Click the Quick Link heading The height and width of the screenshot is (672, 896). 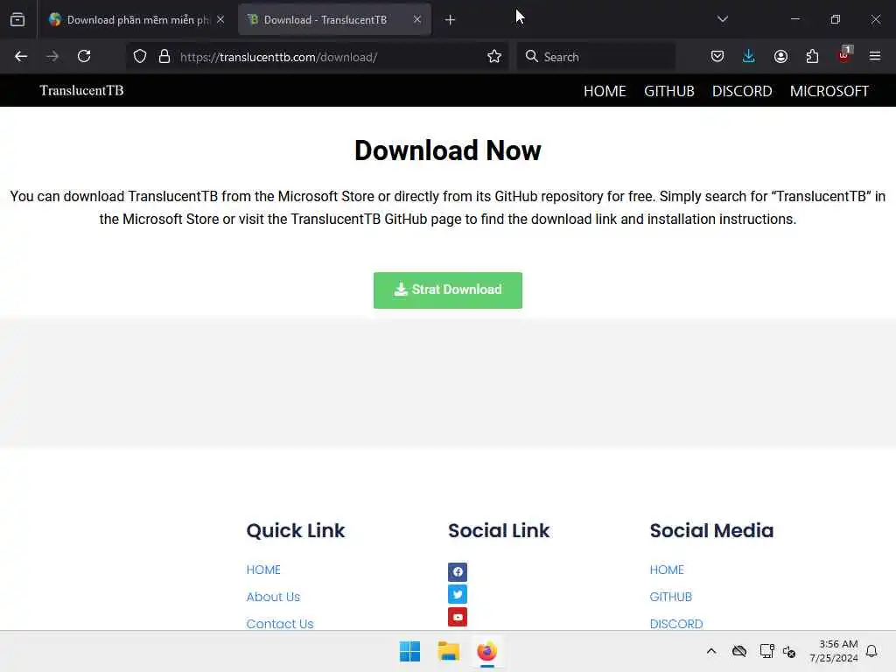[296, 530]
